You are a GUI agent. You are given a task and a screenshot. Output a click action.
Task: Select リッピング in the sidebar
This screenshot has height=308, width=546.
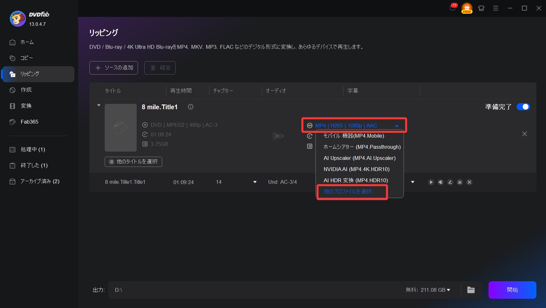pos(38,74)
